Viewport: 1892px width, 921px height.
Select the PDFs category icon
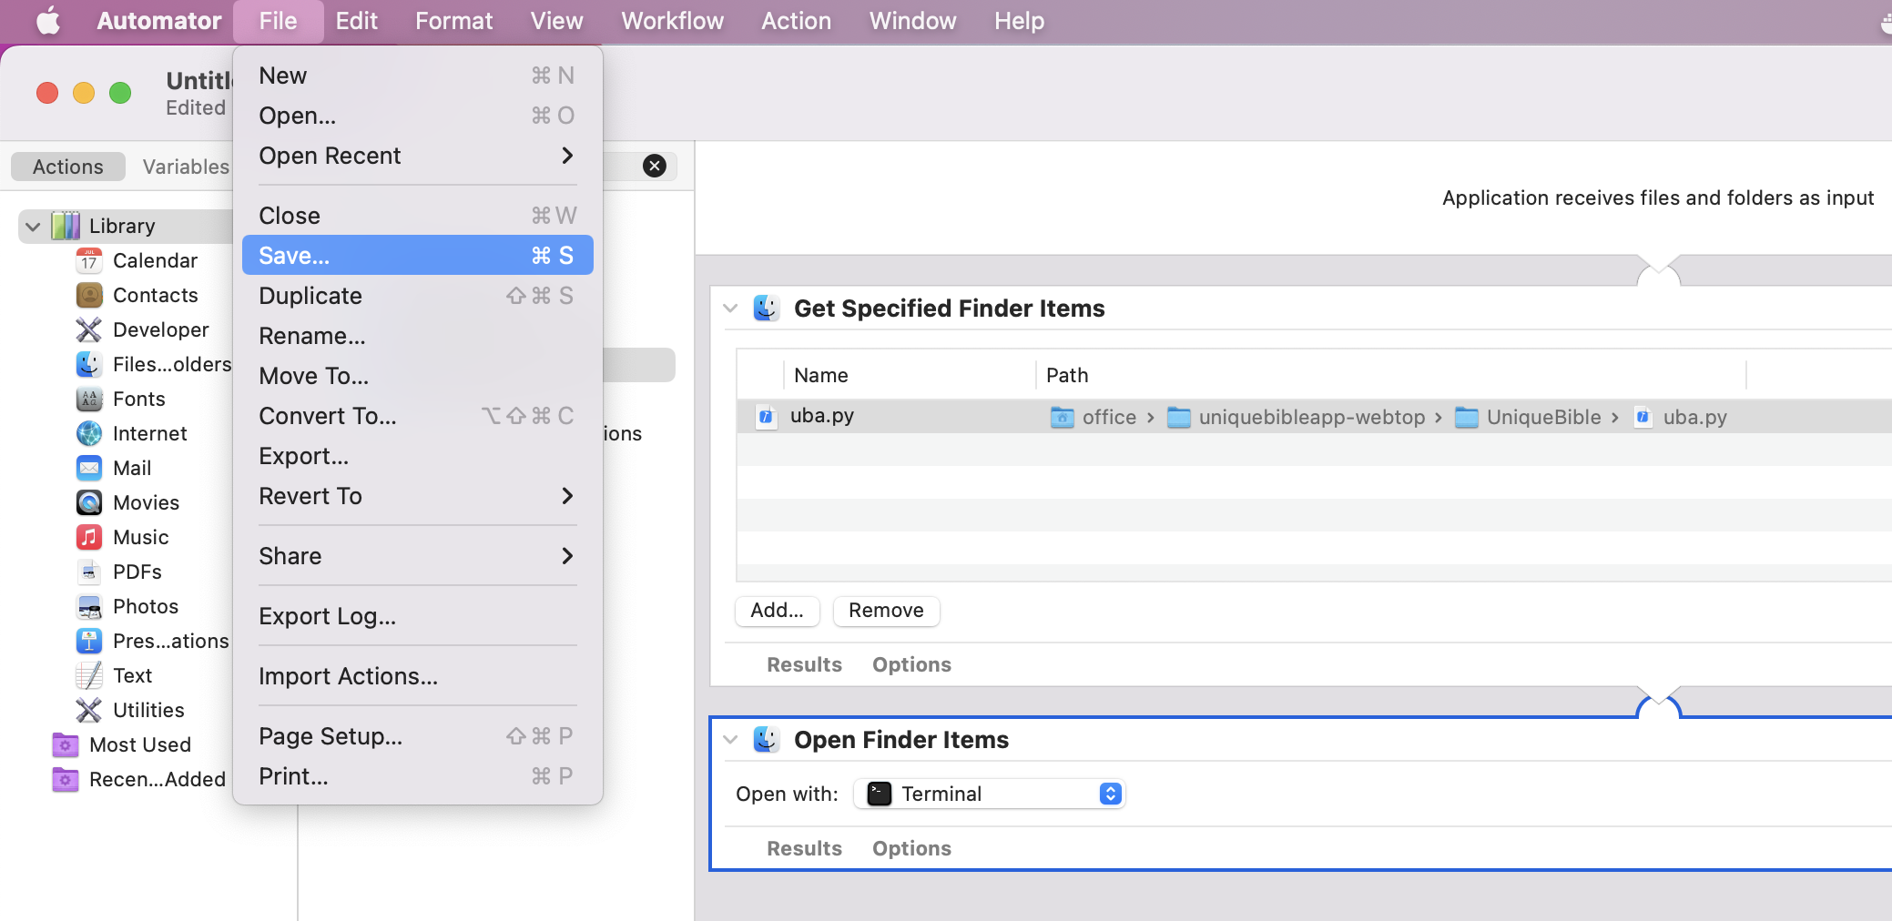pyautogui.click(x=89, y=572)
